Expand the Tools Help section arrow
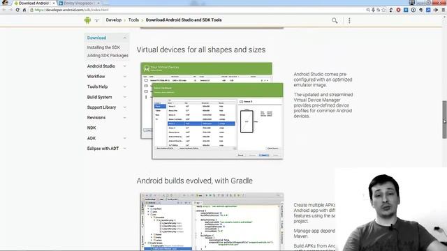The height and width of the screenshot is (251, 447). point(124,86)
